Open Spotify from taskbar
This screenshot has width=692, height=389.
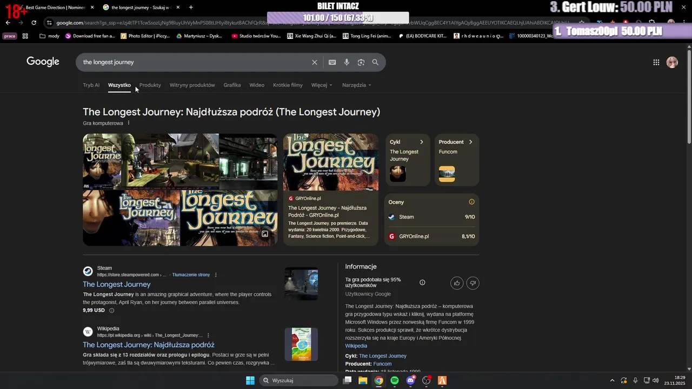(395, 380)
